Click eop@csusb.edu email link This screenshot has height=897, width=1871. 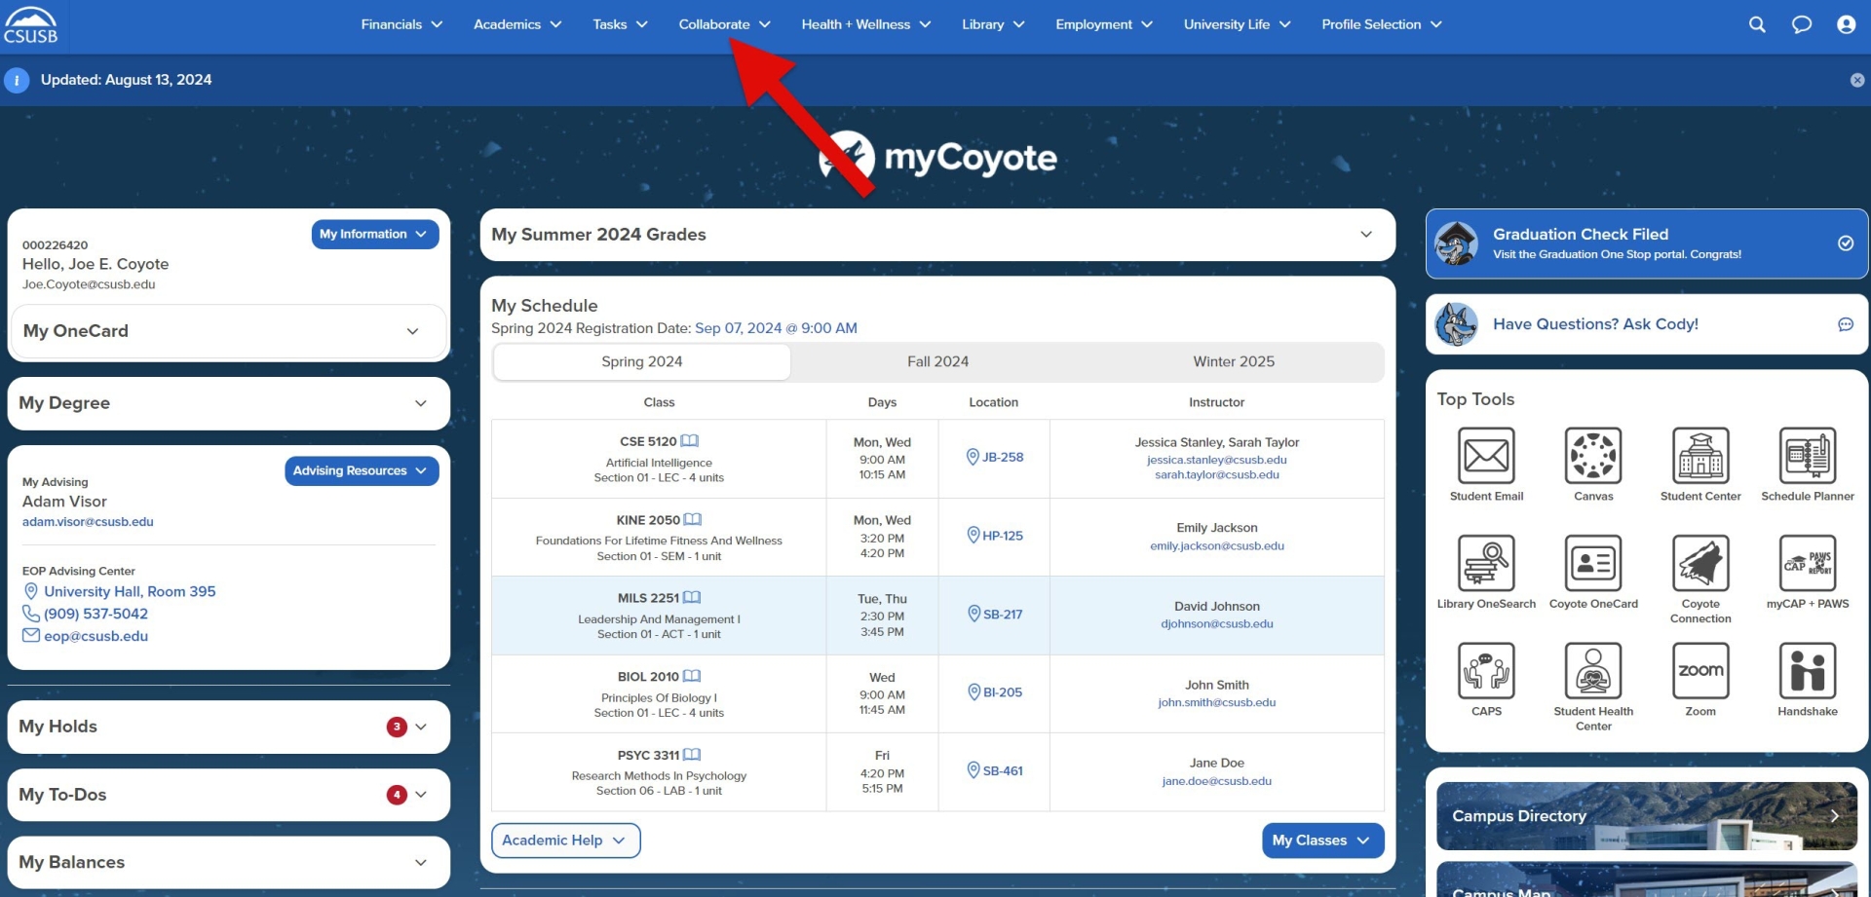(x=95, y=636)
